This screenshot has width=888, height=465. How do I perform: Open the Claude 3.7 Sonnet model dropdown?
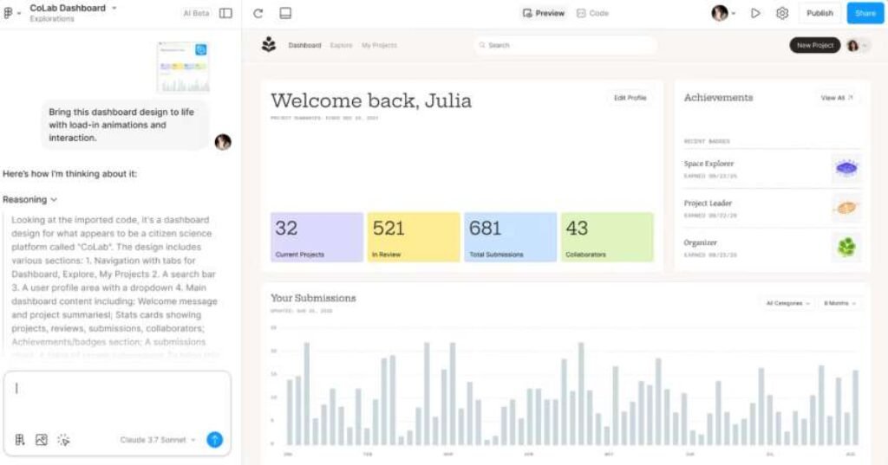tap(158, 440)
